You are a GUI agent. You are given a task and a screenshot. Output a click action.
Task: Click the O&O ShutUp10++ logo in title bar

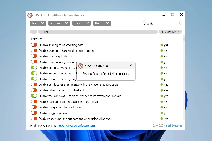(x=30, y=15)
